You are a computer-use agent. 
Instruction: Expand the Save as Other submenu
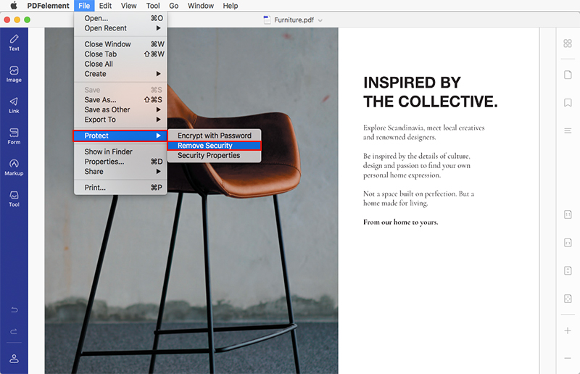coord(120,110)
